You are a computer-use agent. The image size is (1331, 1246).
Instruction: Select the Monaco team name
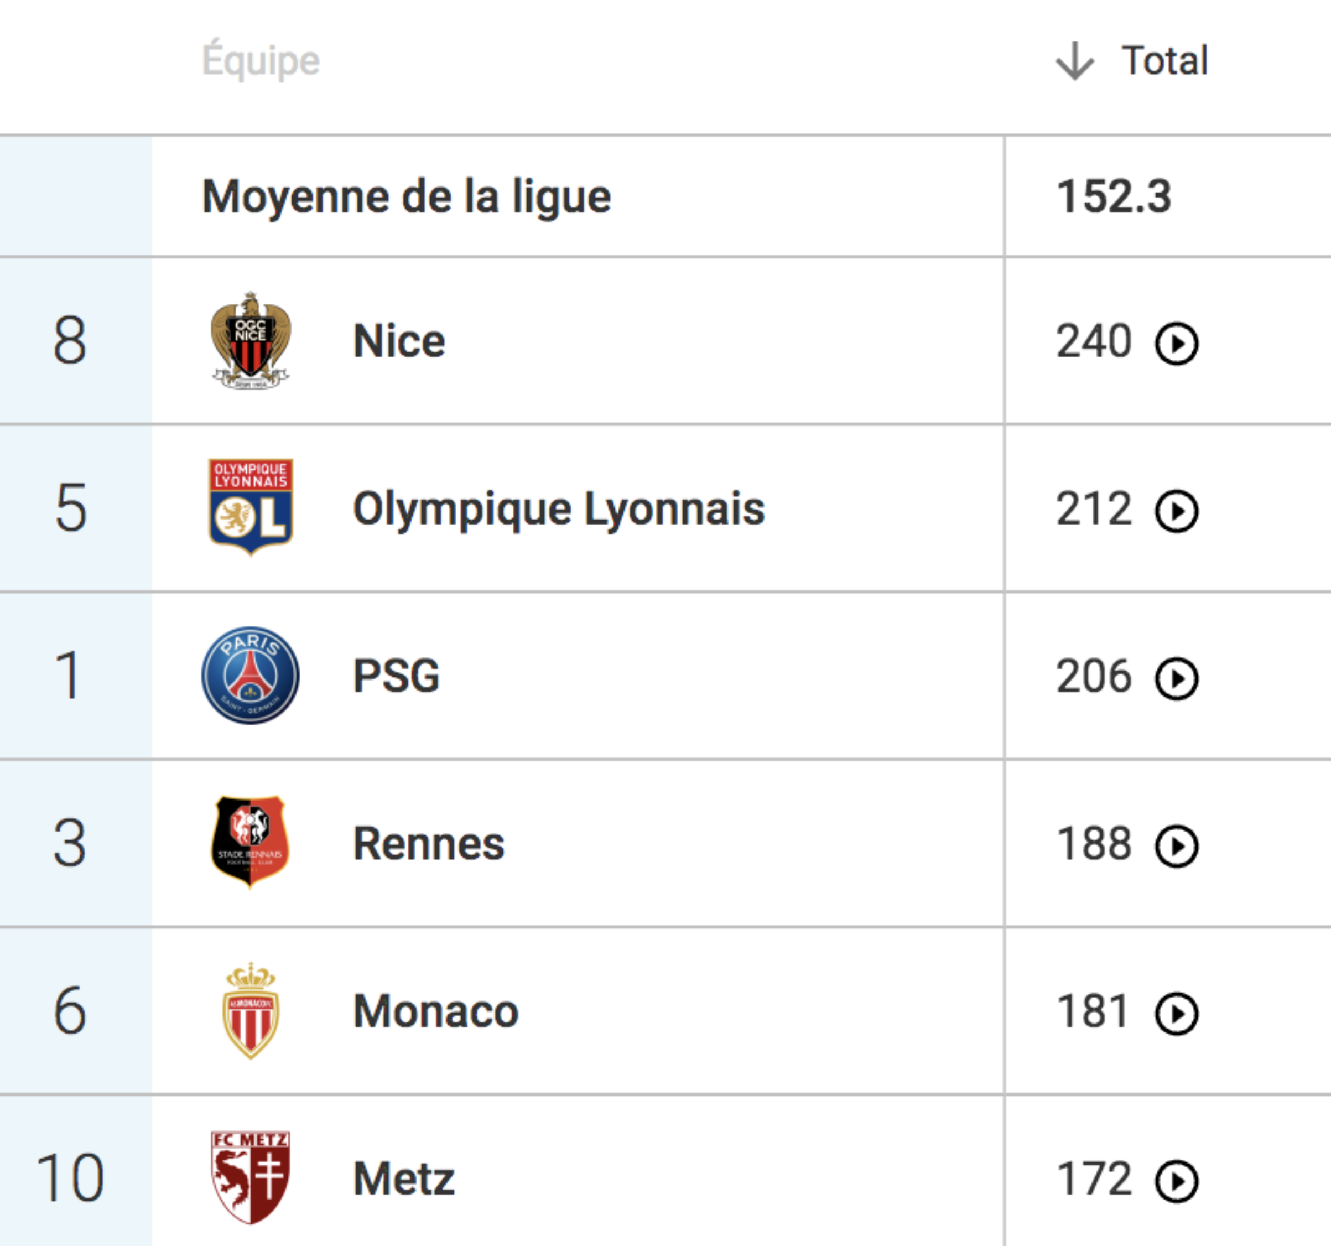436,1011
